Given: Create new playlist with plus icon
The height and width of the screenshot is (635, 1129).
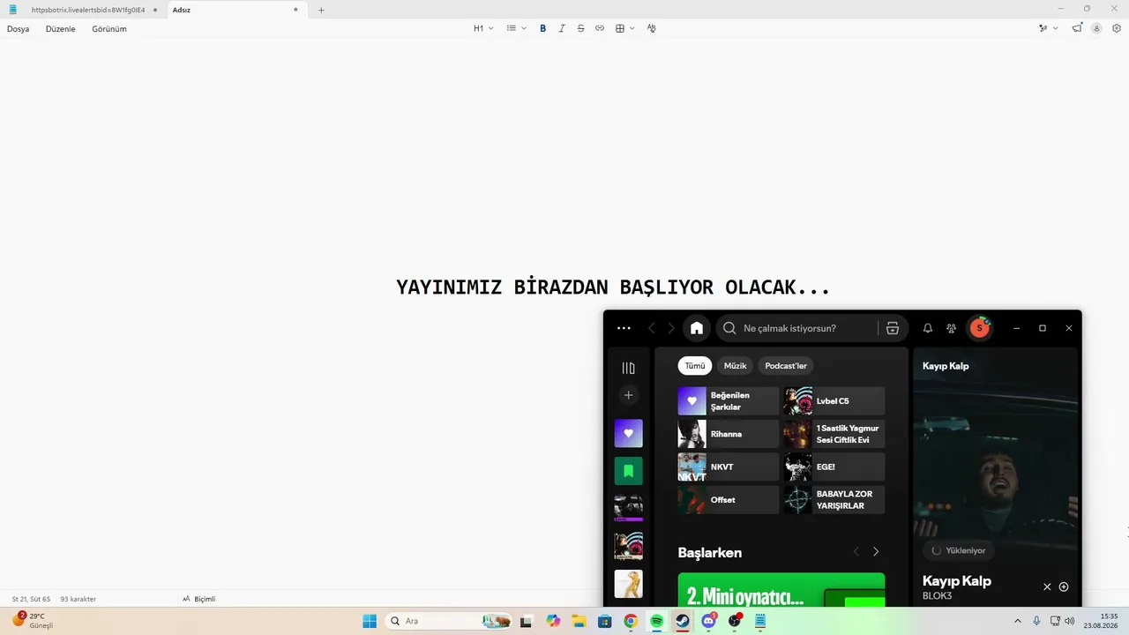Looking at the screenshot, I should point(629,395).
